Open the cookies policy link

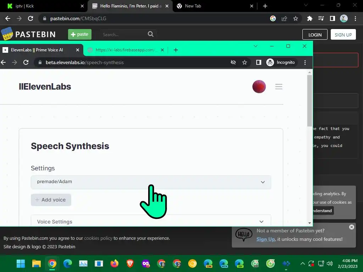click(x=98, y=238)
